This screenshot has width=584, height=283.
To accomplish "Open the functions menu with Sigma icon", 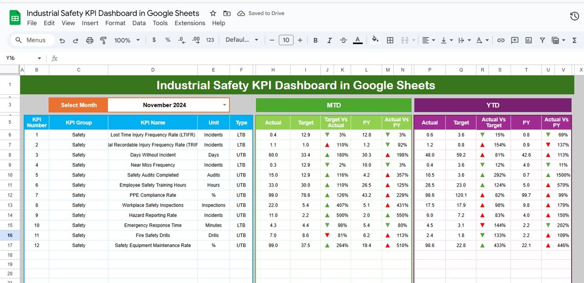I will 574,40.
